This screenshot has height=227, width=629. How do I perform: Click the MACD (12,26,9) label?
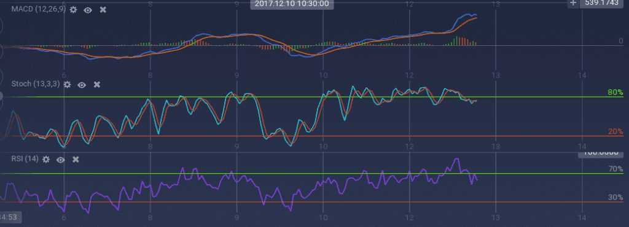(39, 9)
